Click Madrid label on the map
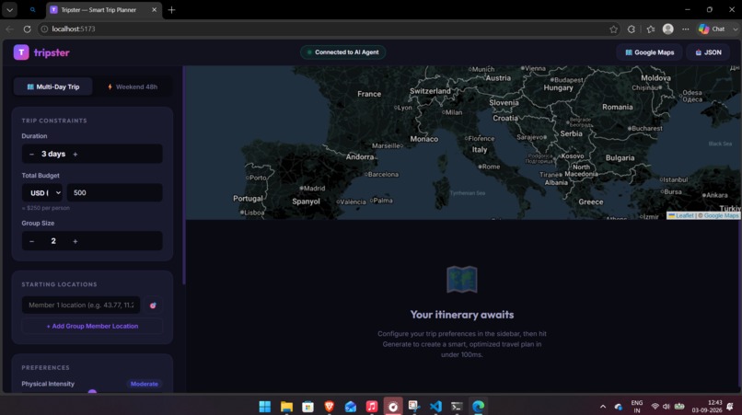This screenshot has height=415, width=742. (x=312, y=188)
